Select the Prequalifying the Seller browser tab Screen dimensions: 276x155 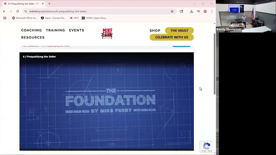[24, 4]
